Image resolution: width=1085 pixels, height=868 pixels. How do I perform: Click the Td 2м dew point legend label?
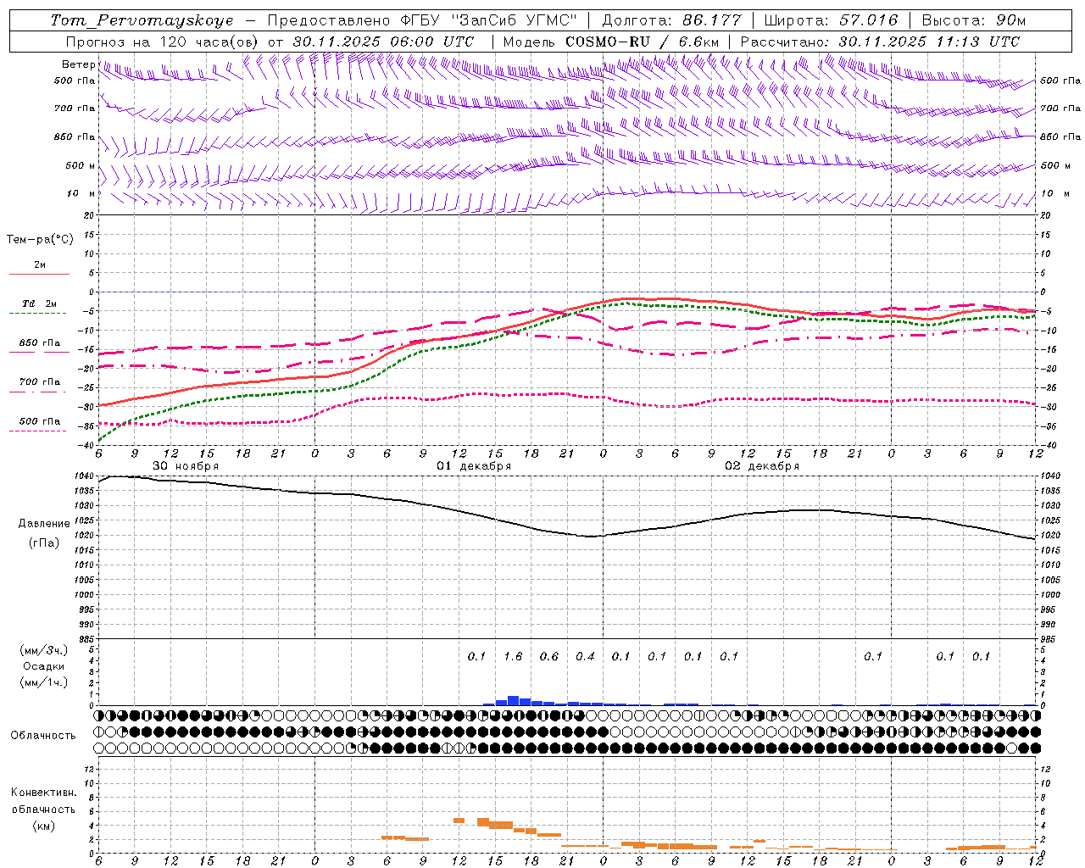(40, 303)
